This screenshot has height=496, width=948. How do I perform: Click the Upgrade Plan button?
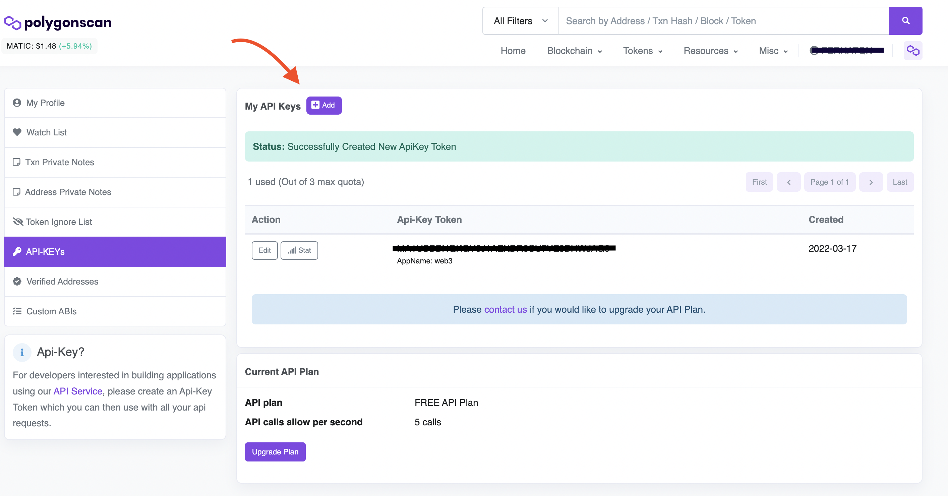275,452
